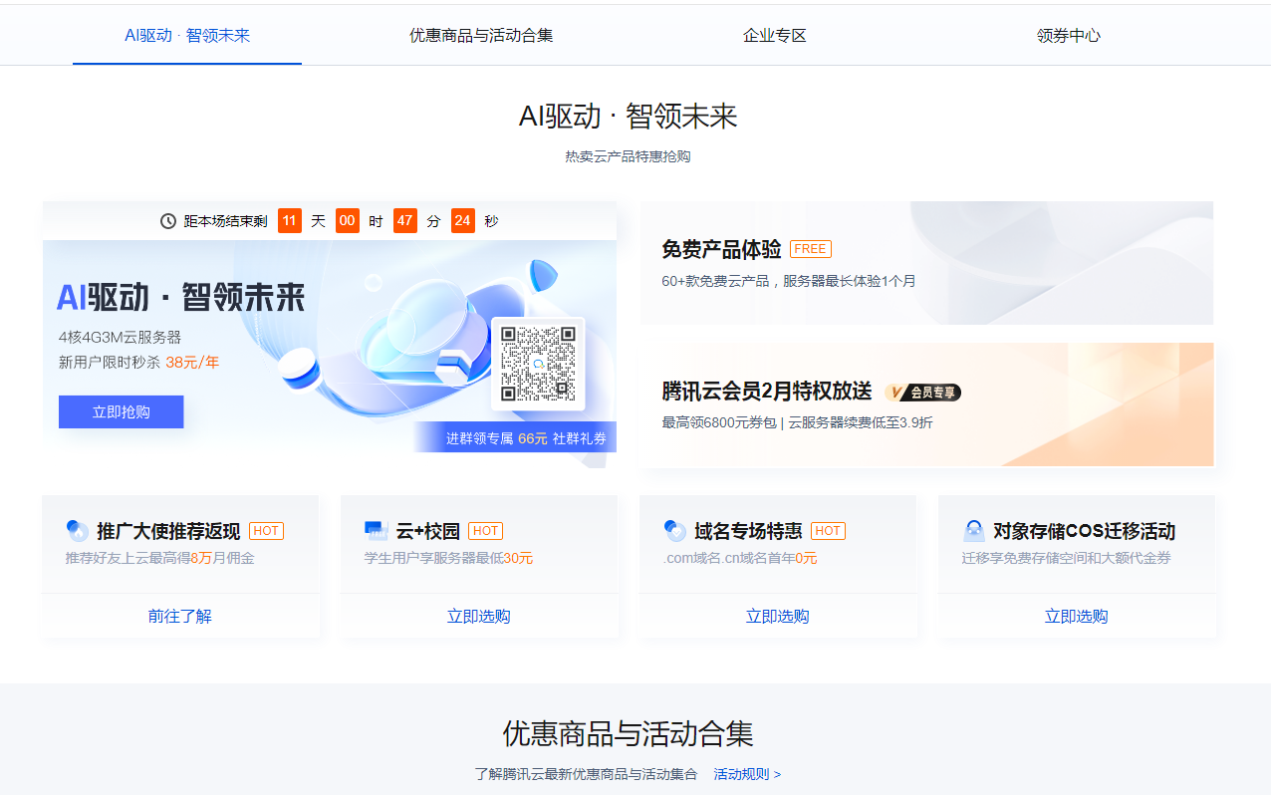Click the HOT badge next to 域名专场特惠
Screen dimensions: 1271x795
(x=828, y=531)
